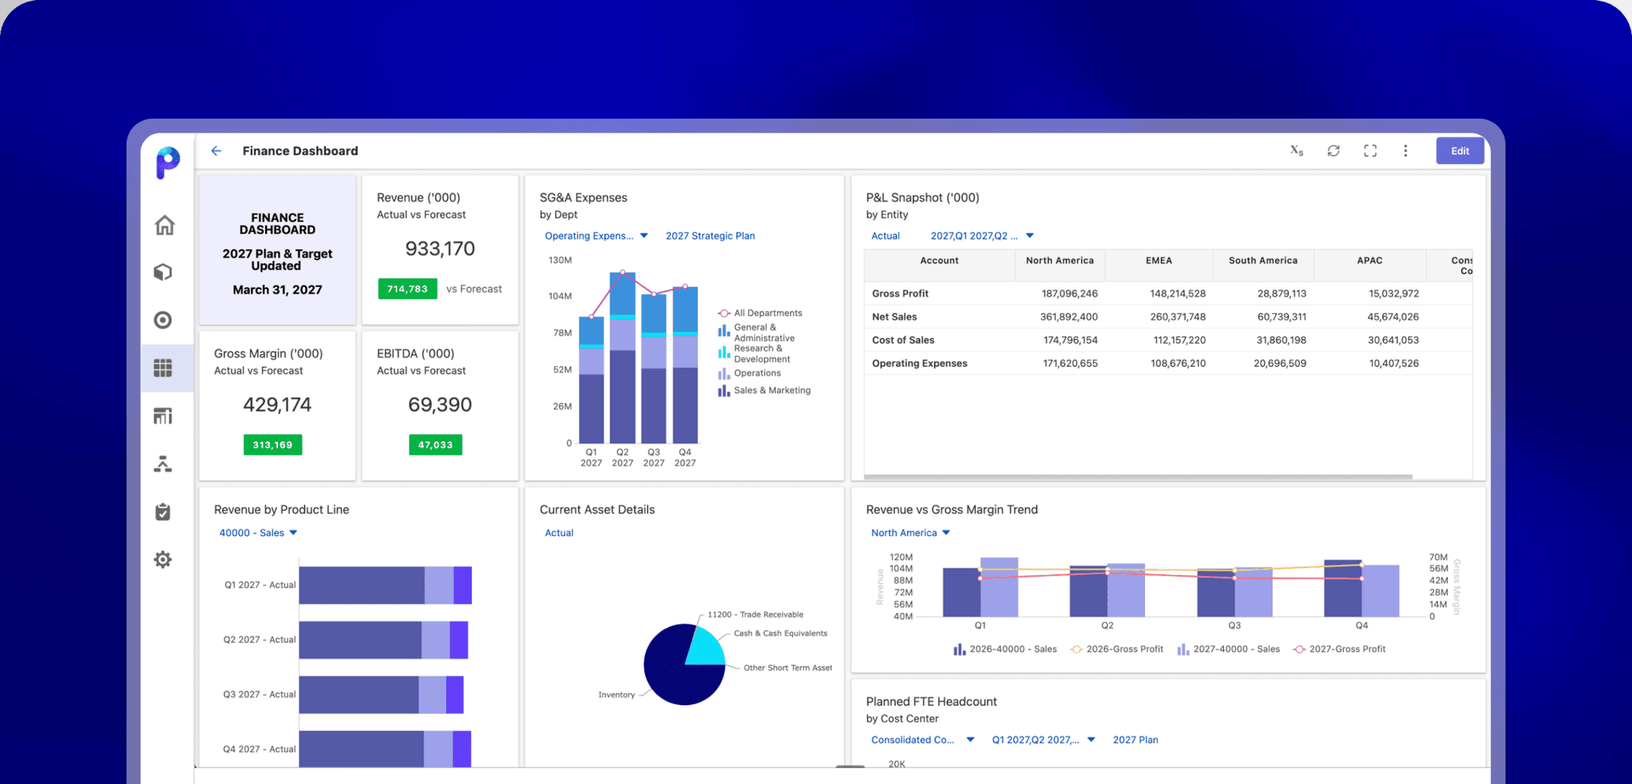Click the Q1 2027 - Actual product bar
1632x784 pixels.
[x=385, y=585]
